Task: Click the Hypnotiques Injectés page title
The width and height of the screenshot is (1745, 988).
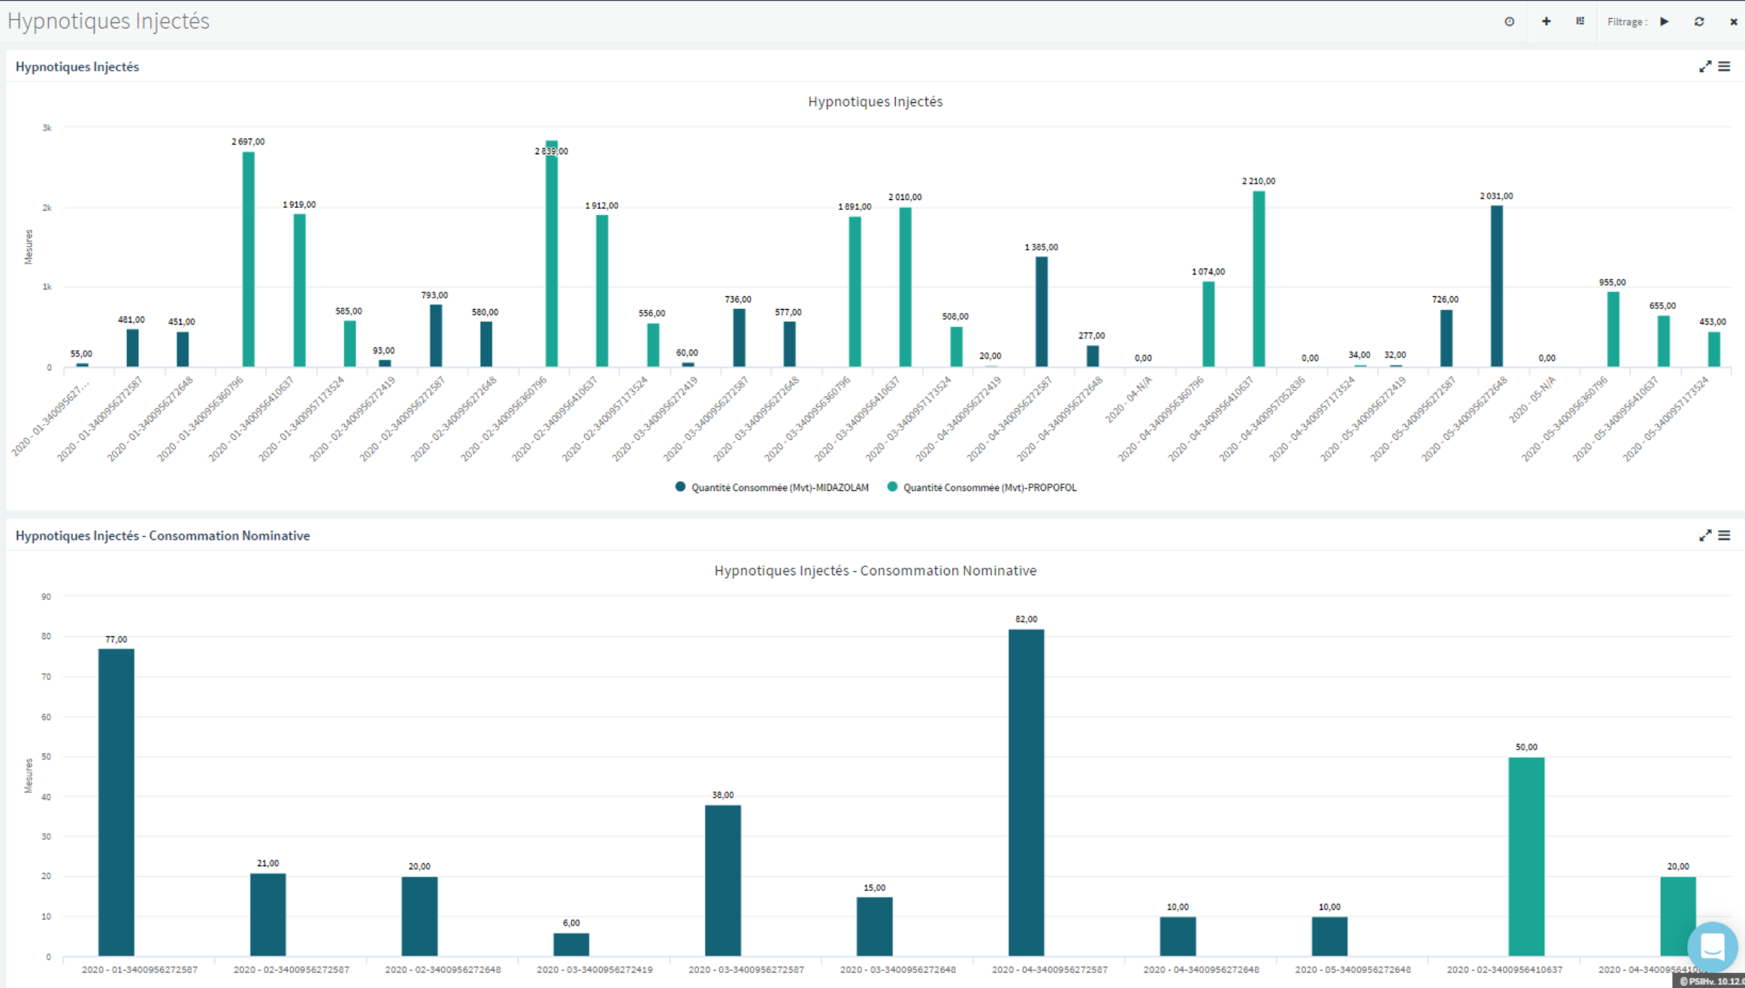Action: (x=108, y=21)
